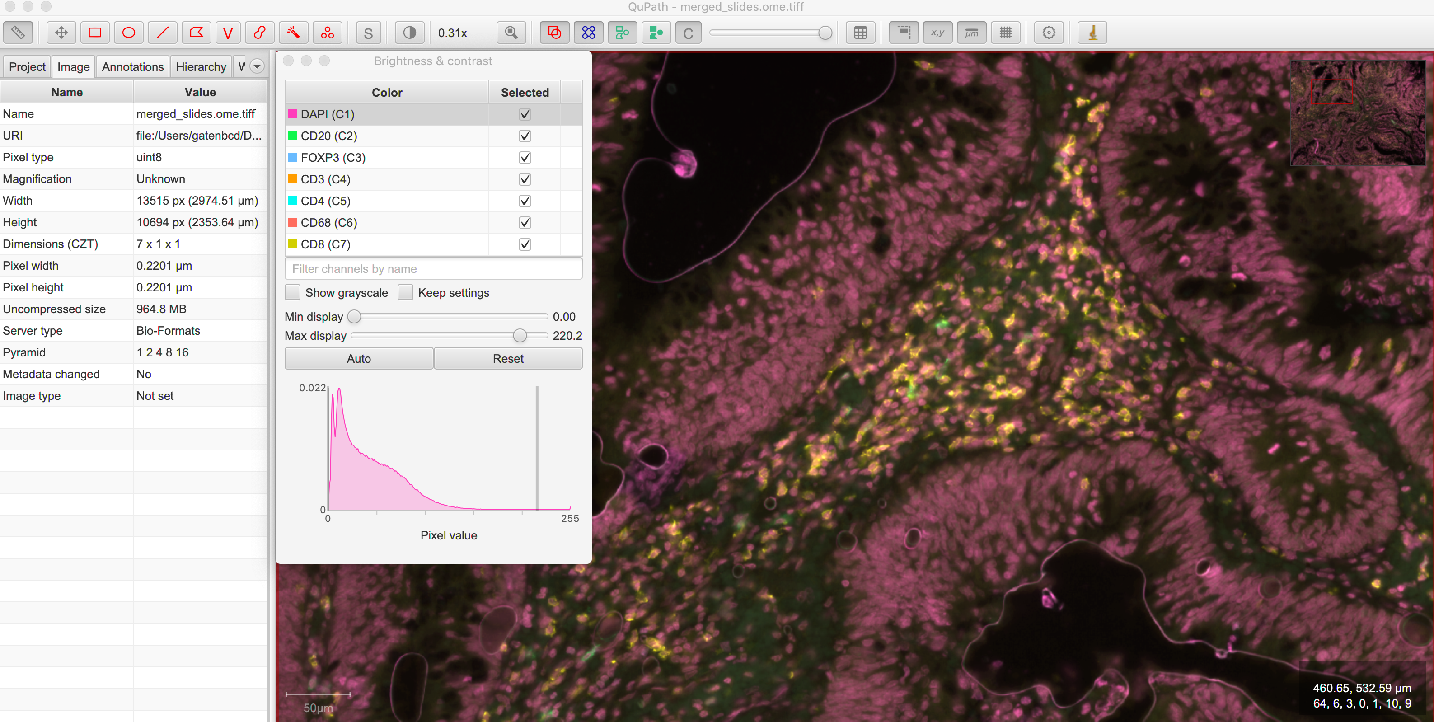Click the Zoom to fit magnifier icon
The height and width of the screenshot is (722, 1434).
pyautogui.click(x=511, y=33)
